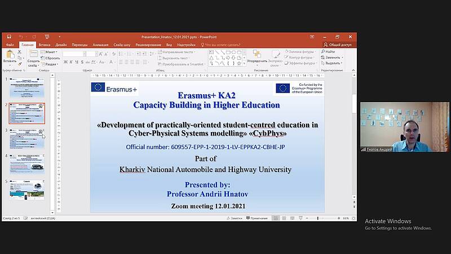451x254 pixels.
Task: Click Fit slide to window icon
Action: [x=353, y=218]
